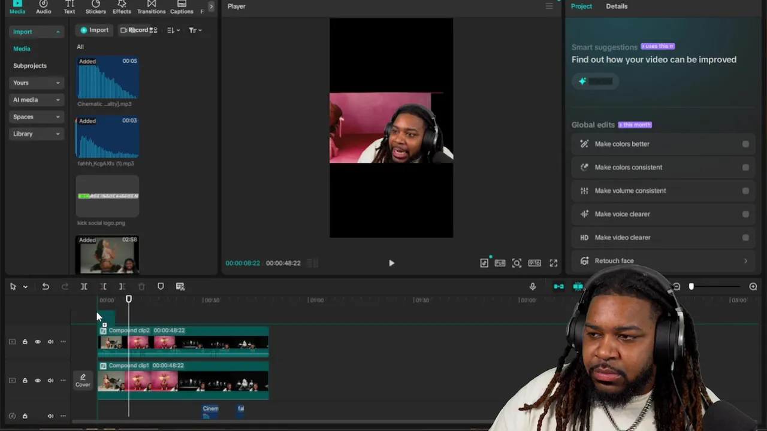Image resolution: width=767 pixels, height=431 pixels.
Task: Open the 9:16 aspect ratio selector
Action: [535, 263]
